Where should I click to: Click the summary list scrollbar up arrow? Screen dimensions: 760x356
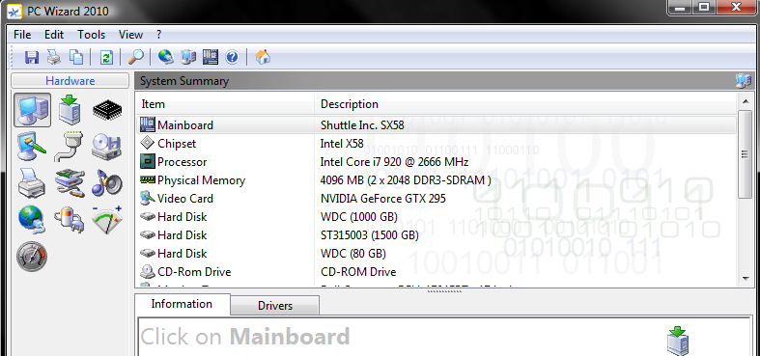point(745,100)
